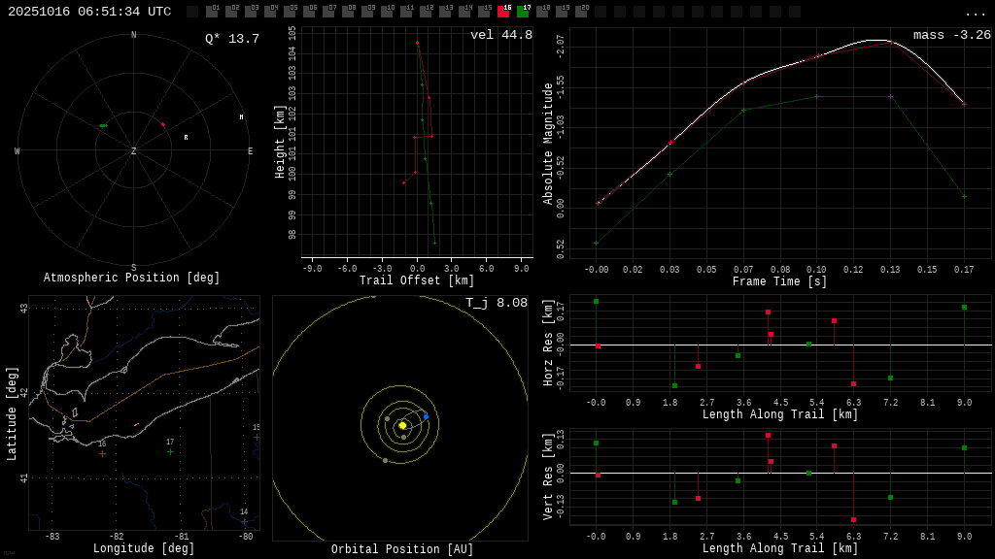Click the red station 16 cross on map

click(102, 453)
